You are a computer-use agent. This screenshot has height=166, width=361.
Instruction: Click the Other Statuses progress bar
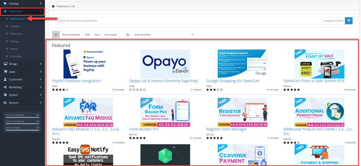pyautogui.click(x=22, y=130)
